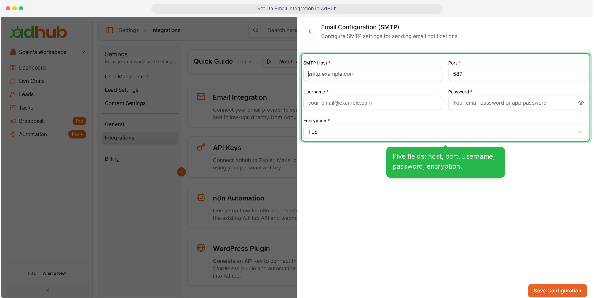The width and height of the screenshot is (594, 298).
Task: Open Dashboard from the sidebar
Action: tap(32, 68)
